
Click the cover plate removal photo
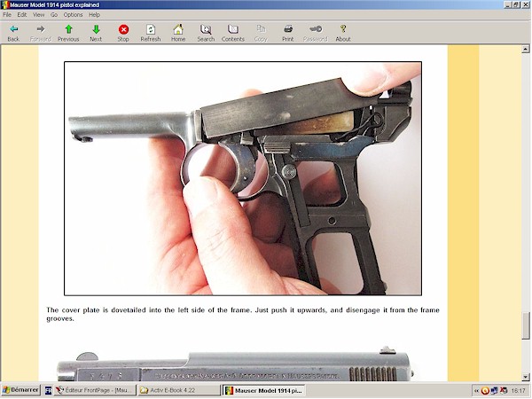point(243,178)
